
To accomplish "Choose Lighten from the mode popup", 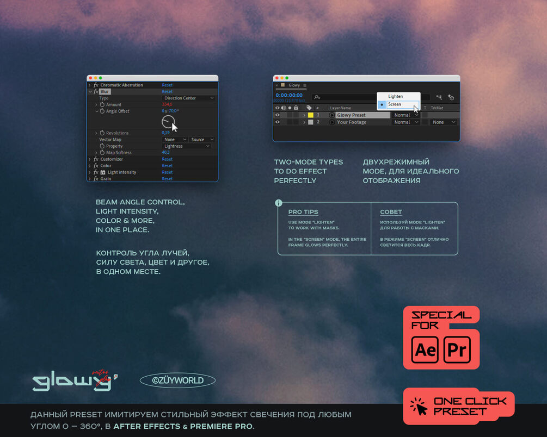I will (x=399, y=96).
